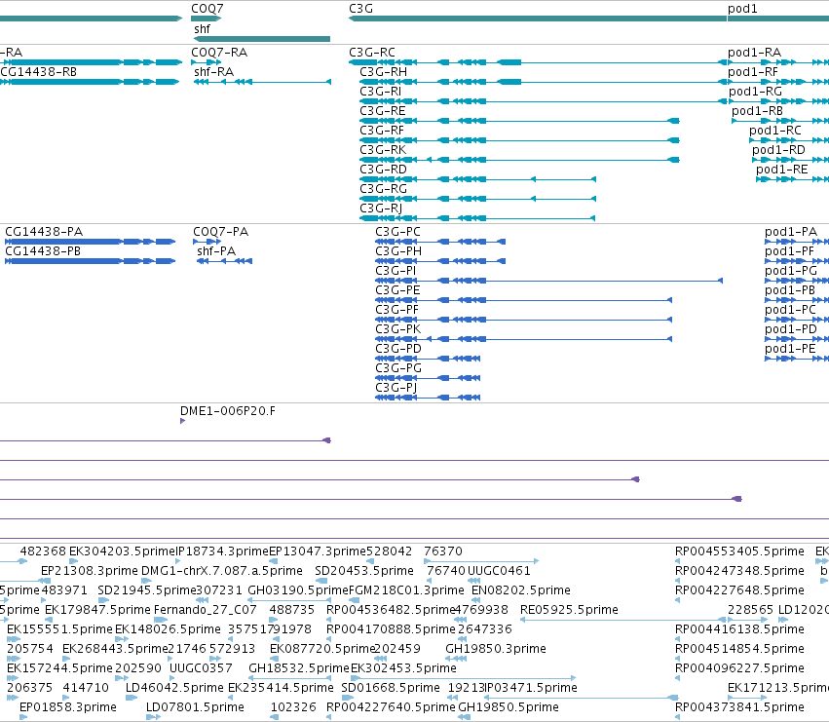
Task: Select transcript CG14438-RB
Action: [x=39, y=72]
